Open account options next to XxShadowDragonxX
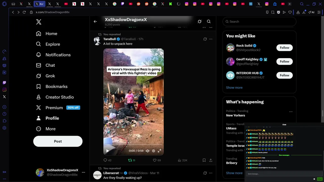Image resolution: width=324 pixels, height=182 pixels. tap(83, 172)
